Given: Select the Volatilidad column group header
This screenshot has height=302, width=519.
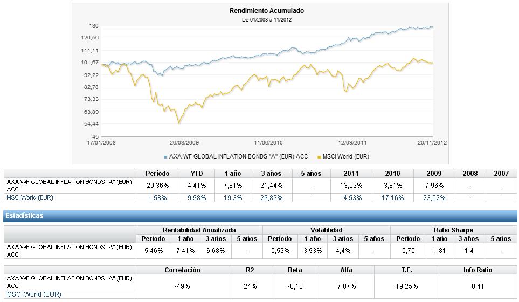Looking at the screenshot, I should pos(327,230).
